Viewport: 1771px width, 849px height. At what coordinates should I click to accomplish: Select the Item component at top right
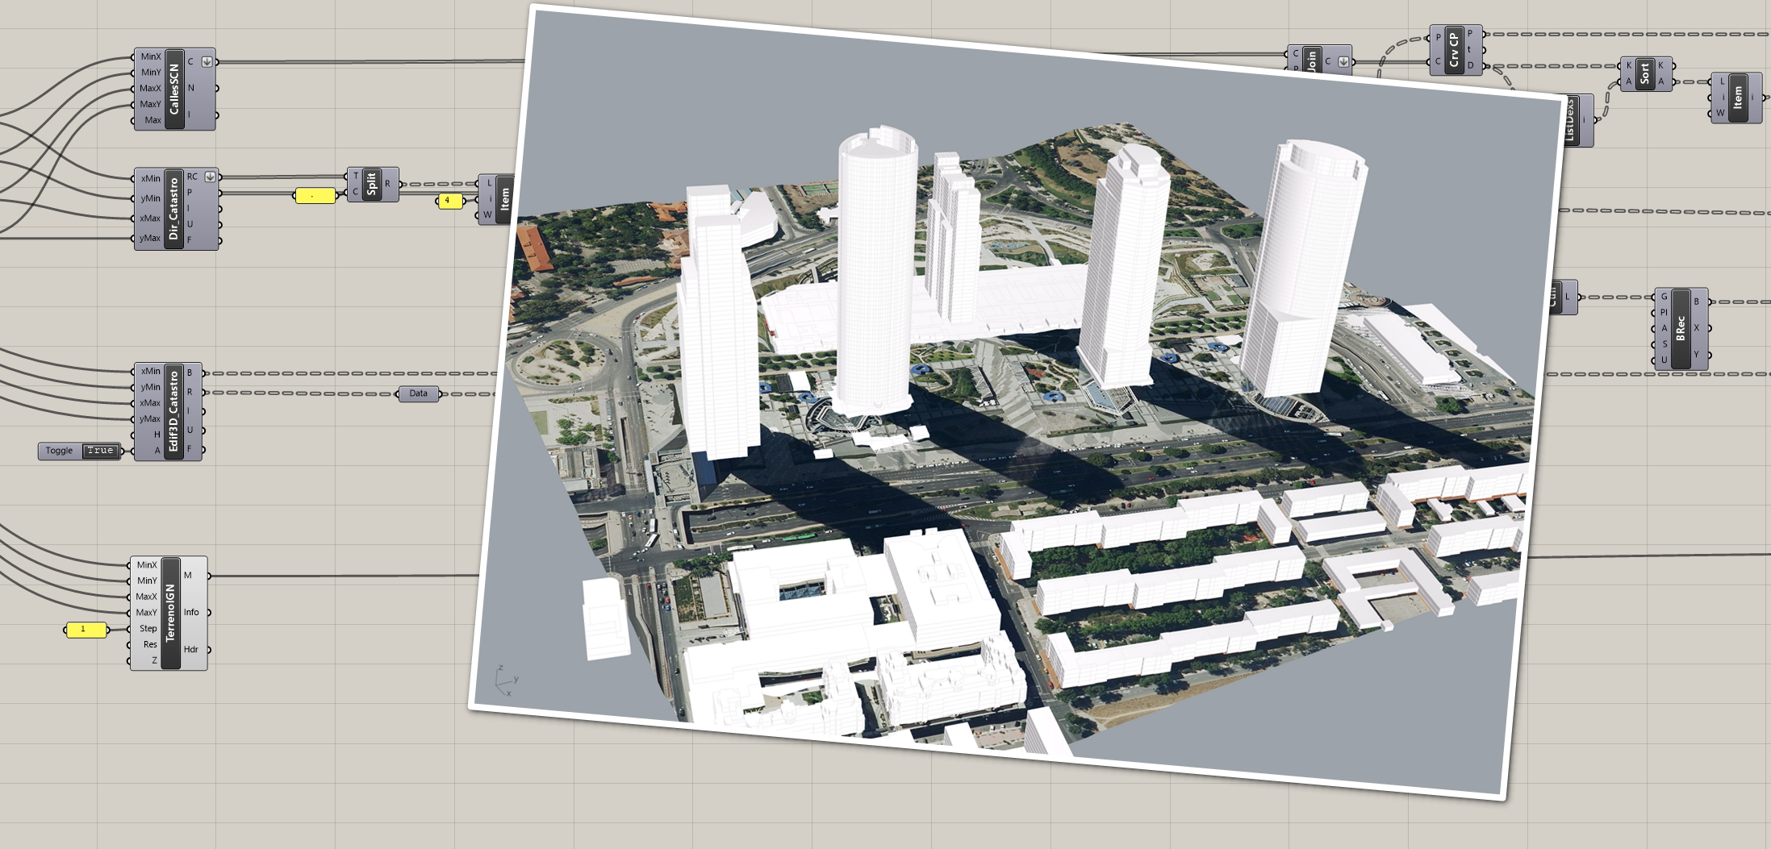pos(1738,98)
